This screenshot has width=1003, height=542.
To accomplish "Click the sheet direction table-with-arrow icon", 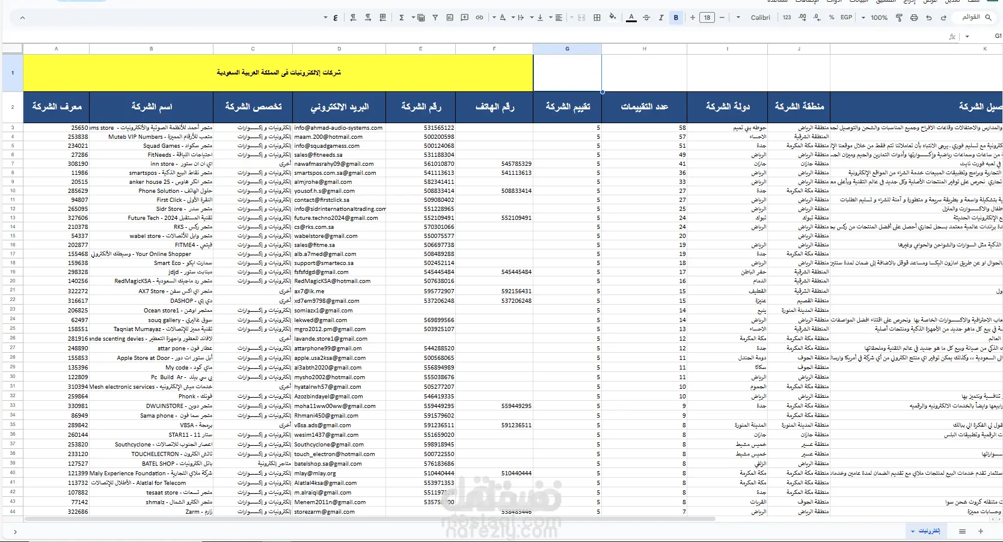I will pyautogui.click(x=382, y=17).
